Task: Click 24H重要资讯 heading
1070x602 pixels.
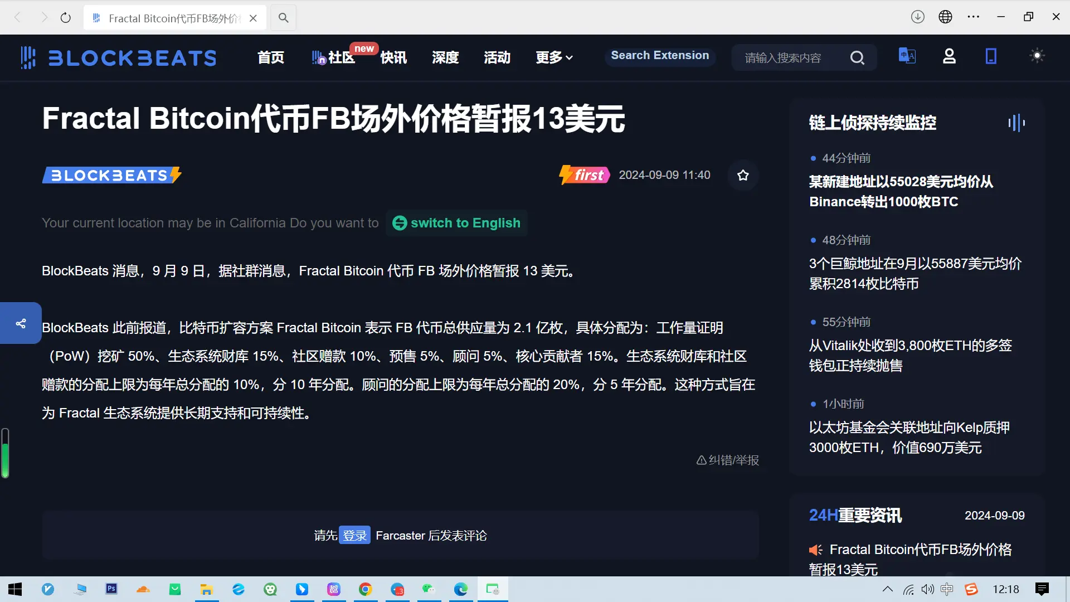Action: click(x=855, y=516)
